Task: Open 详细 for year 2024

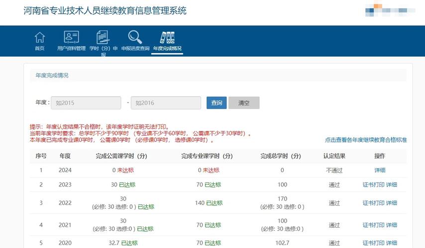Action: pyautogui.click(x=380, y=170)
